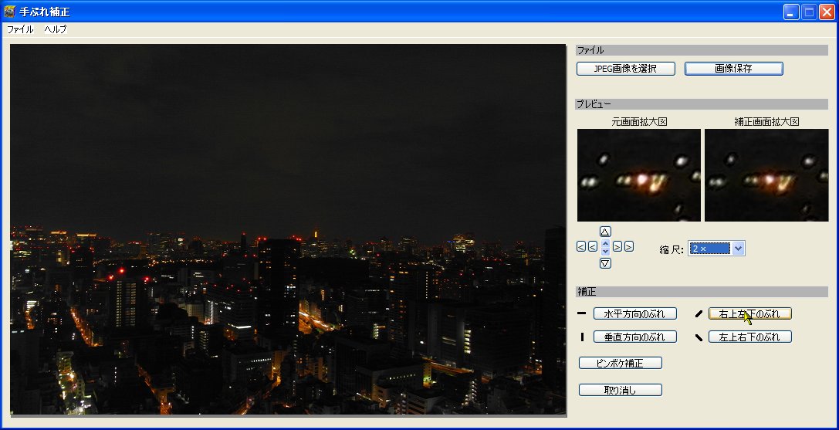Click the 元画面拡大図 original preview thumbnail

pos(639,175)
